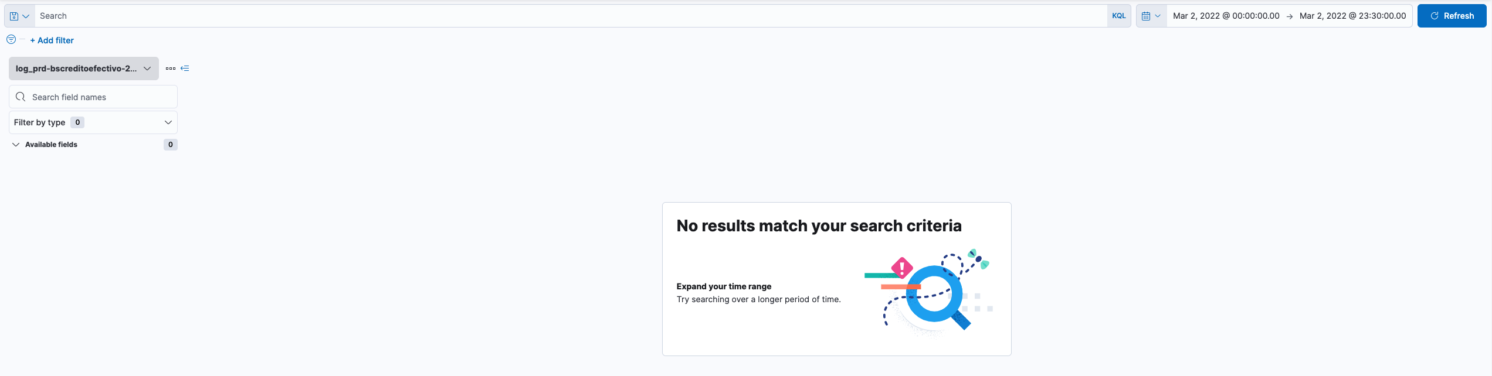Click into the main Search query bar
1492x376 pixels.
(x=569, y=16)
